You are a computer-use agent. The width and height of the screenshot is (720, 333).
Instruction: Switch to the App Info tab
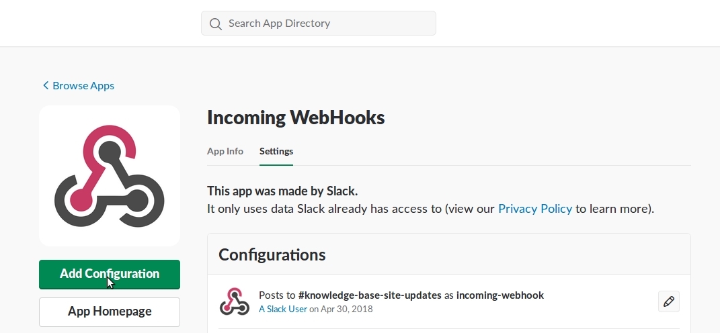[x=225, y=151]
